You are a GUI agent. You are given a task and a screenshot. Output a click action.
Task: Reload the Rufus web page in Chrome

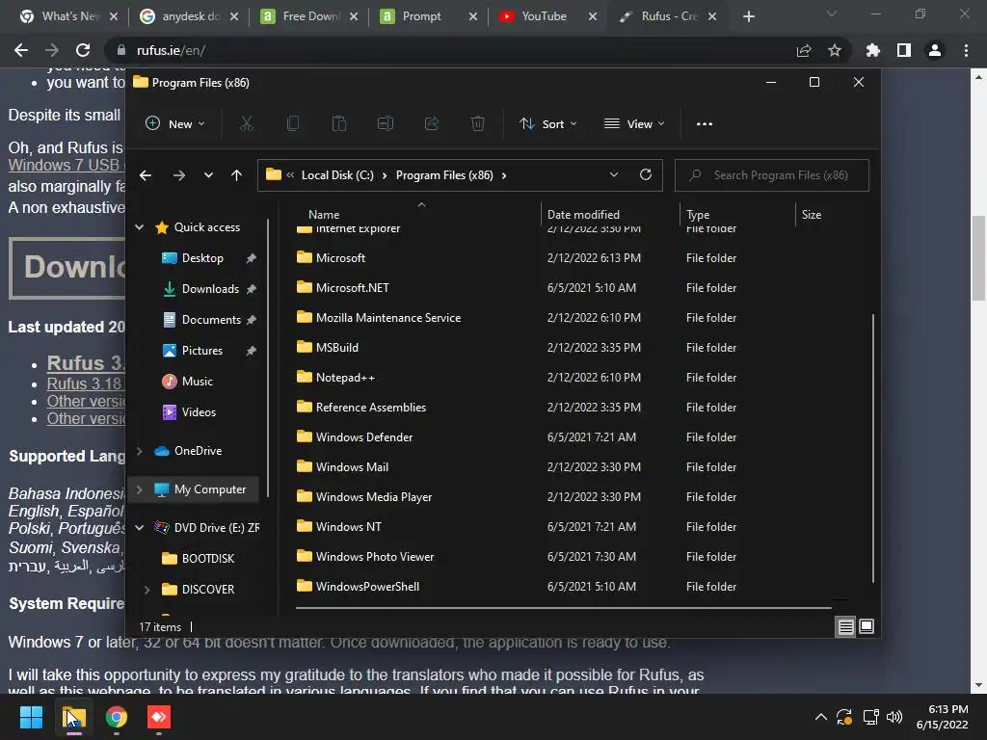click(x=83, y=50)
